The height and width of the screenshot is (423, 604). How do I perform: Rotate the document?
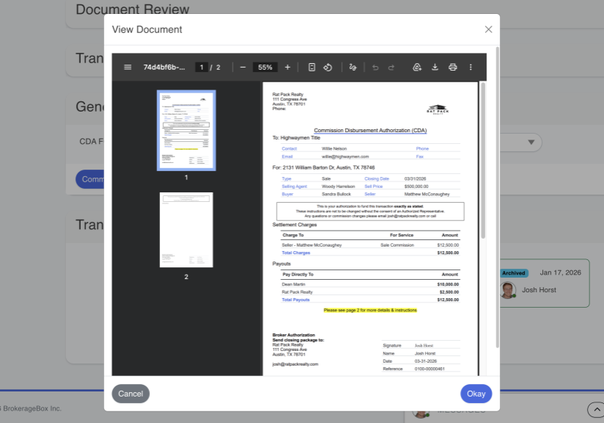click(x=328, y=67)
